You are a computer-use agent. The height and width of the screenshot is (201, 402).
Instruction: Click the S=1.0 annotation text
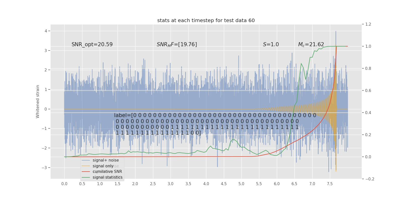(x=271, y=44)
